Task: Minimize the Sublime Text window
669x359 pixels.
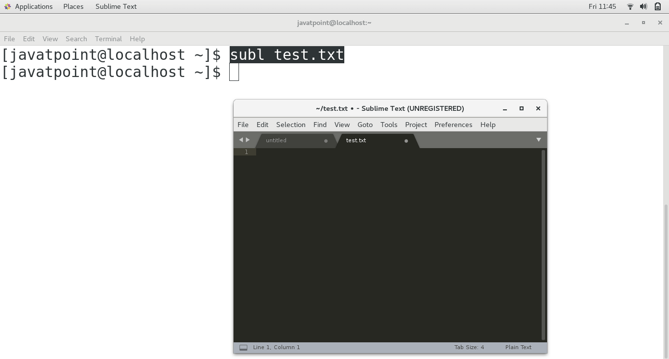Action: (505, 109)
